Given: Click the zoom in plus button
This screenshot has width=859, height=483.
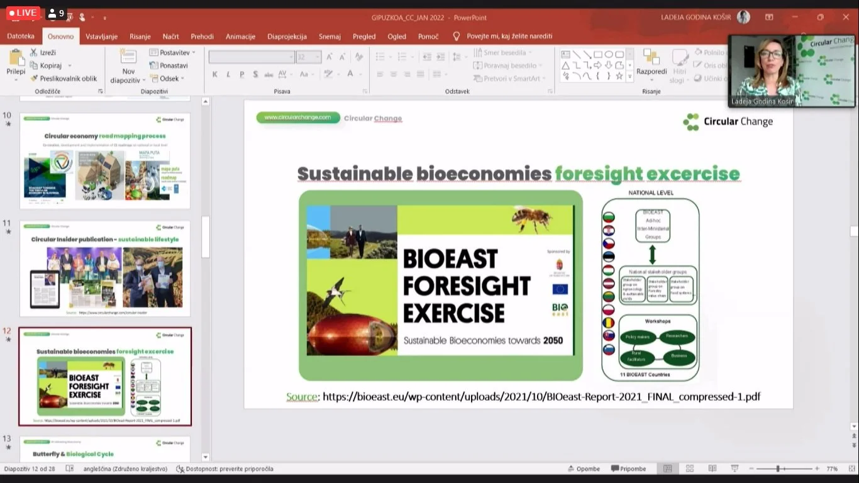Looking at the screenshot, I should point(817,469).
